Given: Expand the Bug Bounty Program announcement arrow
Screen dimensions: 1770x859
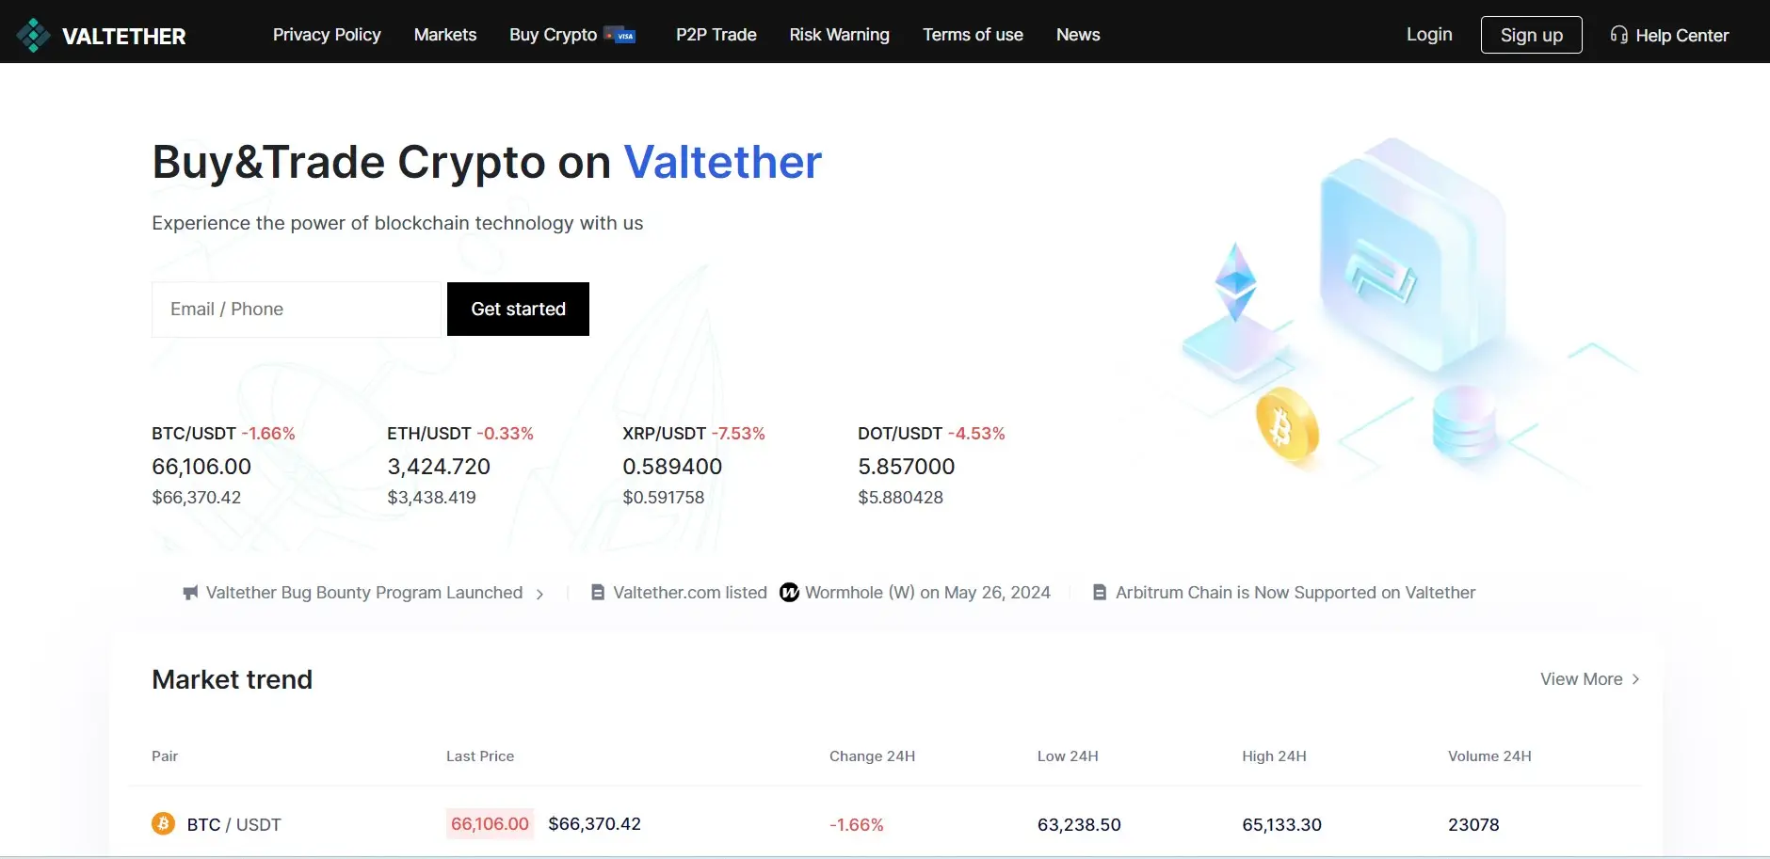Looking at the screenshot, I should coord(539,594).
